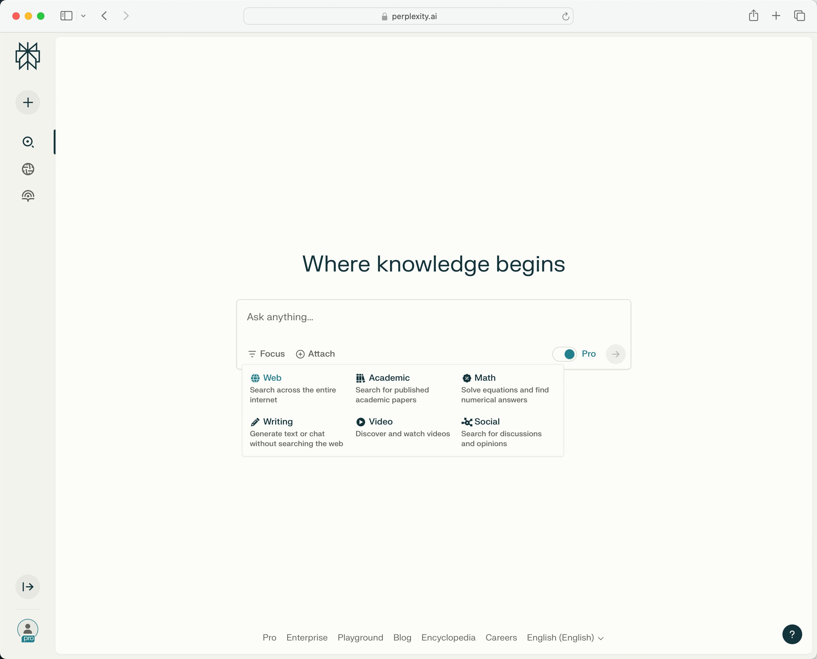Click the Ask anything input field
817x659 pixels.
[x=433, y=317]
